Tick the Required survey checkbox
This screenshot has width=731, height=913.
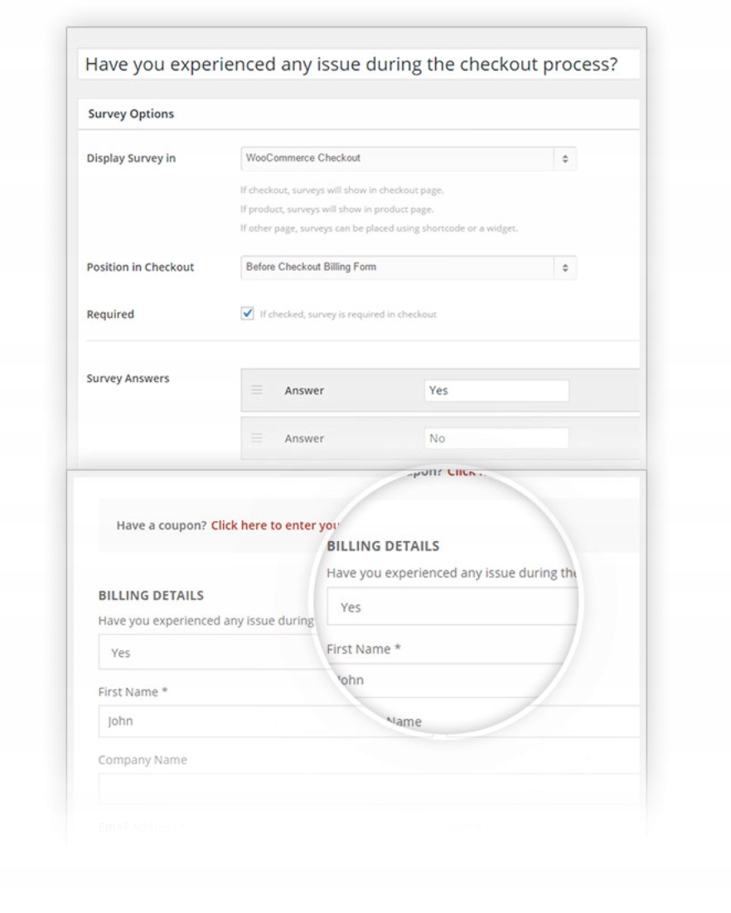point(247,314)
